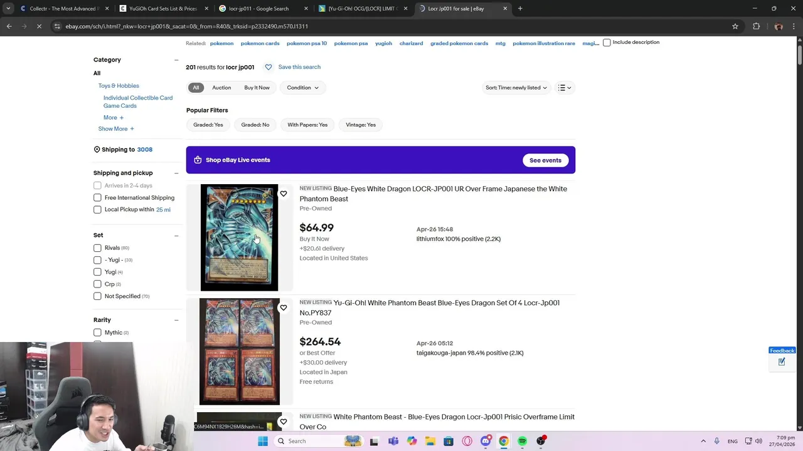803x451 pixels.
Task: Collapse the Category section
Action: (x=176, y=60)
